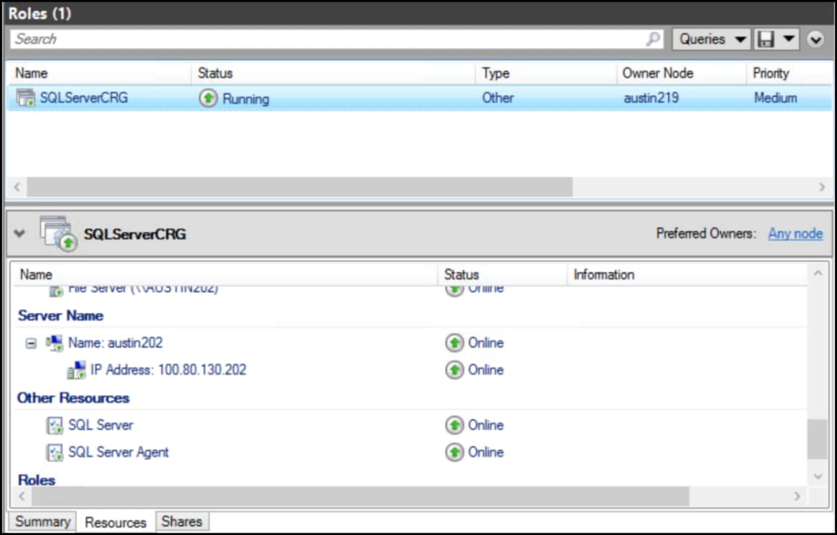Click roles list scroll left arrow

pyautogui.click(x=17, y=187)
